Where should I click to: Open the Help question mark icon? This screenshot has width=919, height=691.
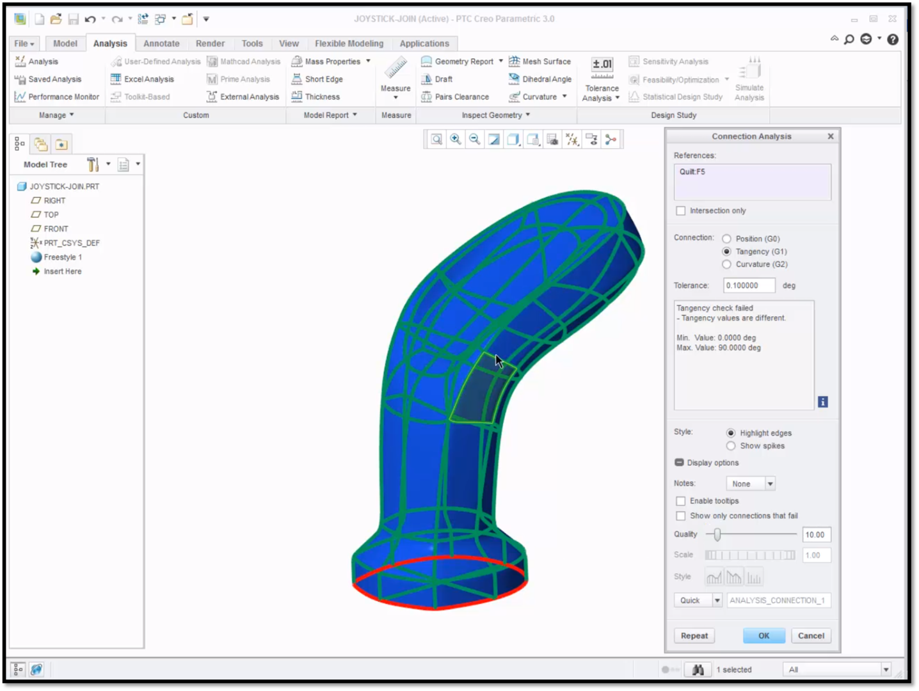[893, 39]
